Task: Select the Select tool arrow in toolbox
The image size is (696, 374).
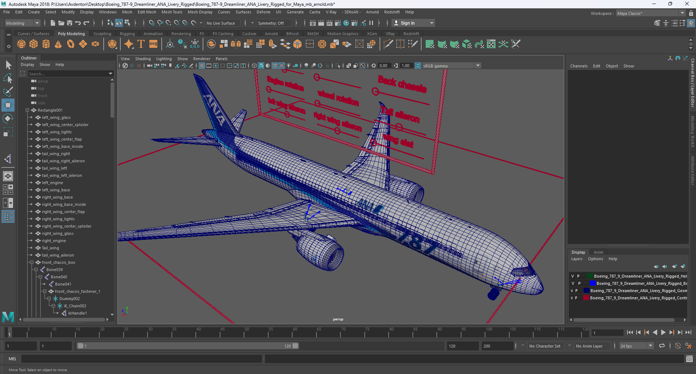Action: 8,65
